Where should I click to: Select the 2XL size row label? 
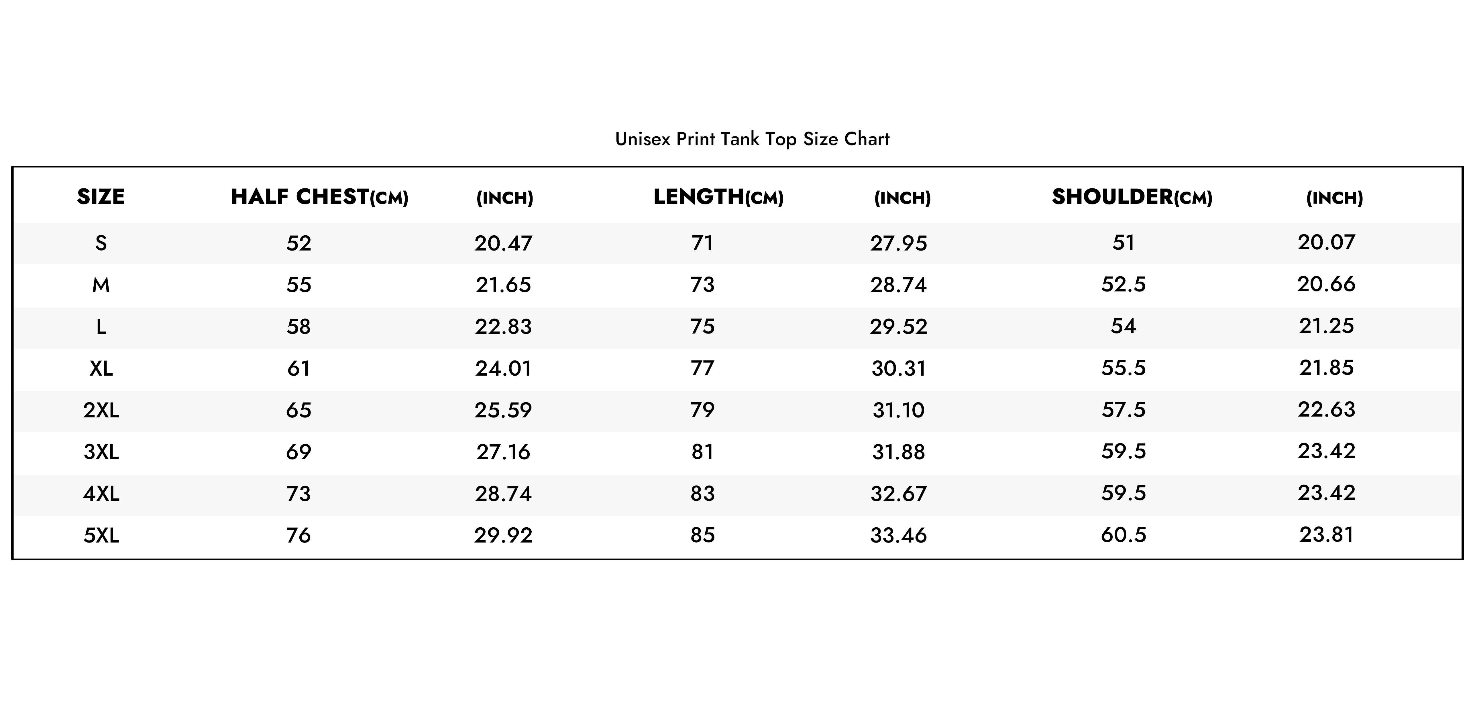click(101, 410)
